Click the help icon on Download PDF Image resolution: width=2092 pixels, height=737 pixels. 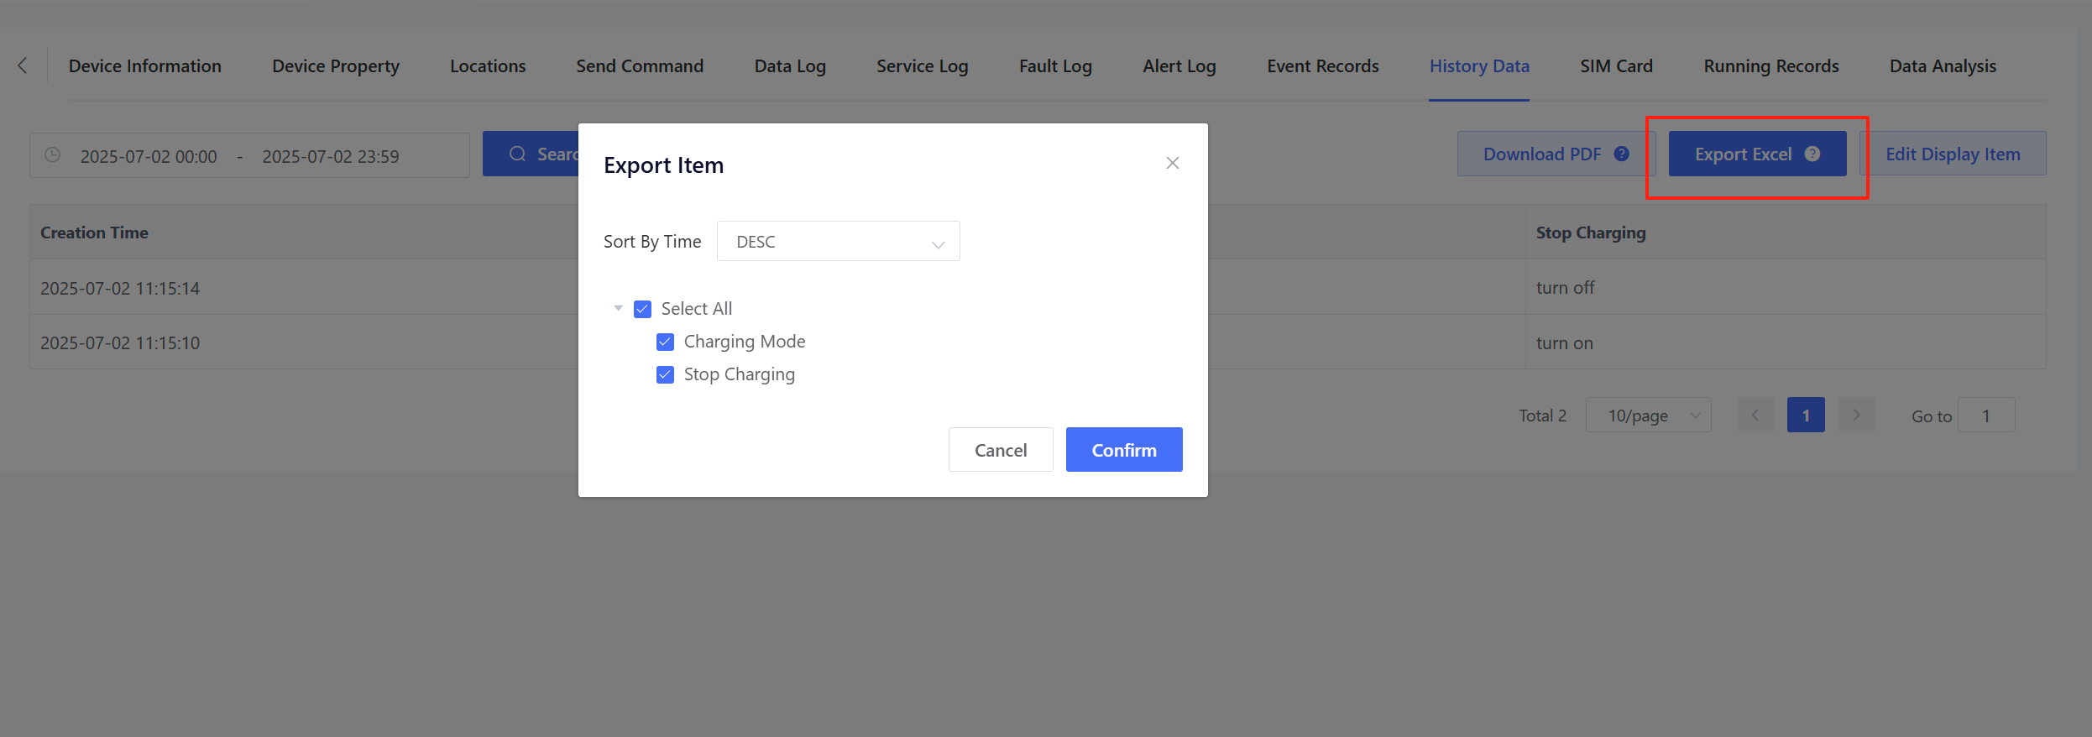(x=1622, y=154)
